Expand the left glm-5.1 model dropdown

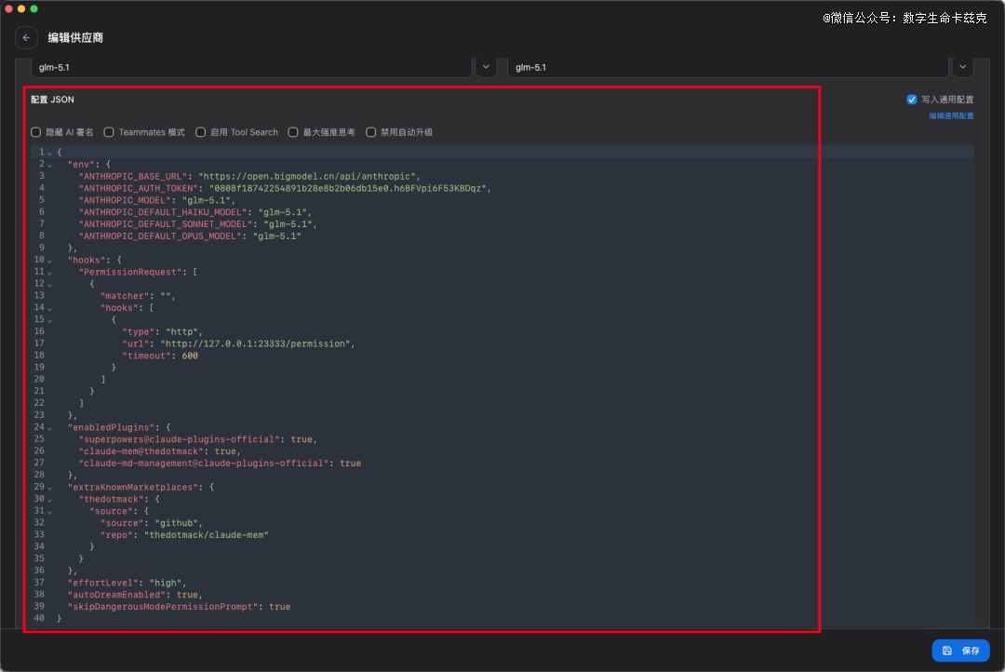486,67
